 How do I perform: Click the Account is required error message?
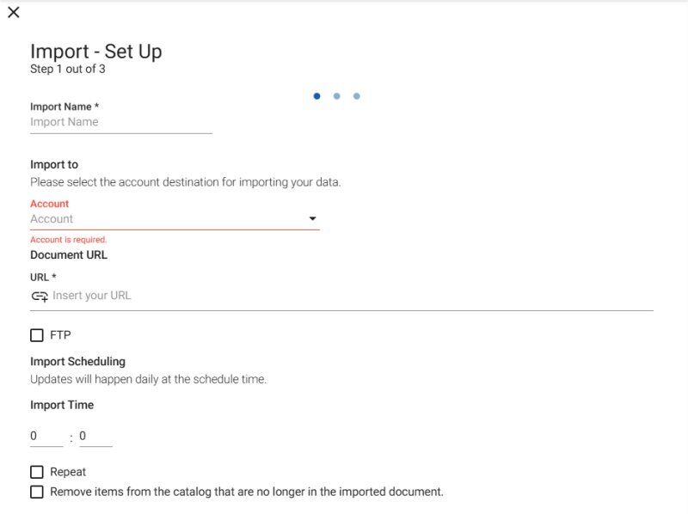tap(69, 240)
